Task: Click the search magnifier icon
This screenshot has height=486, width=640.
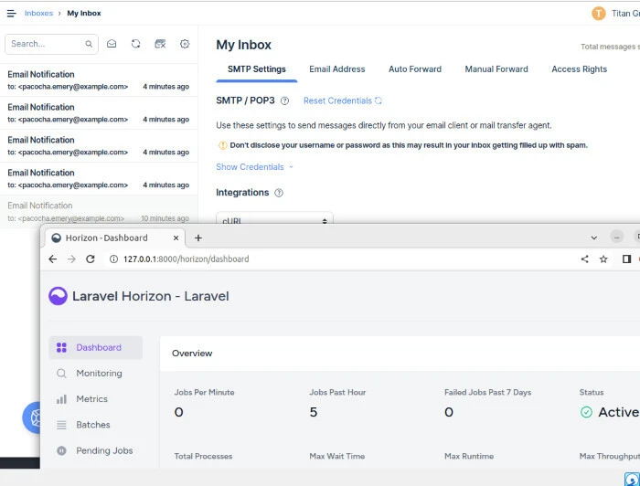Action: (x=89, y=44)
